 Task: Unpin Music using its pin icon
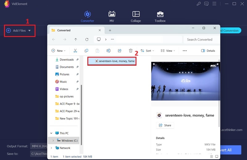click(x=77, y=82)
